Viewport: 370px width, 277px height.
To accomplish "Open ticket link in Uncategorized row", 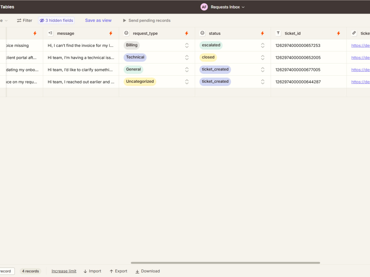I will 360,82.
